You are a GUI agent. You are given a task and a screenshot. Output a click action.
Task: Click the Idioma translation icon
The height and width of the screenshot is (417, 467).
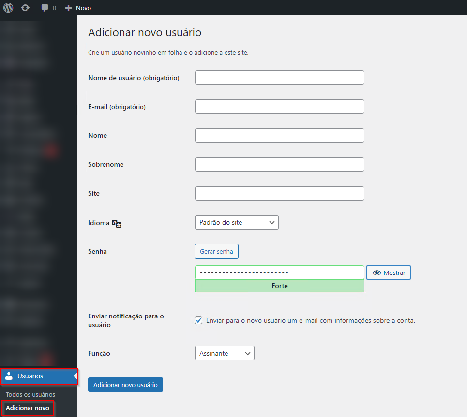tap(117, 223)
